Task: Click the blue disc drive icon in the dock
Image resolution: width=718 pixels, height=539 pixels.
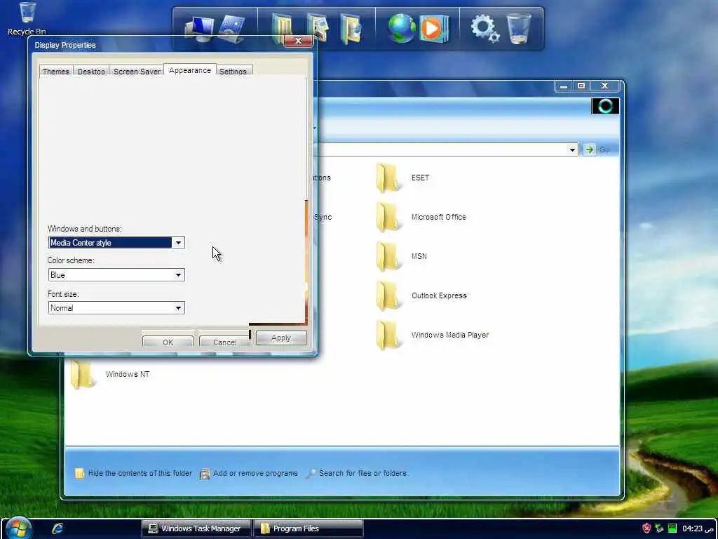Action: point(232,28)
